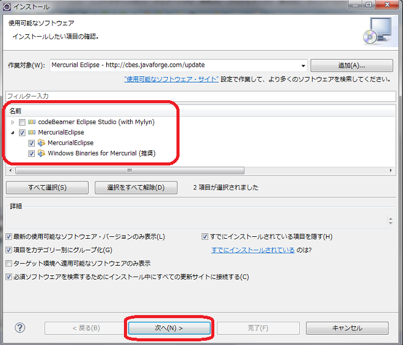This screenshot has height=345, width=403.
Task: Open the 使用可能なソフトウェア・サイト link
Action: 171,79
